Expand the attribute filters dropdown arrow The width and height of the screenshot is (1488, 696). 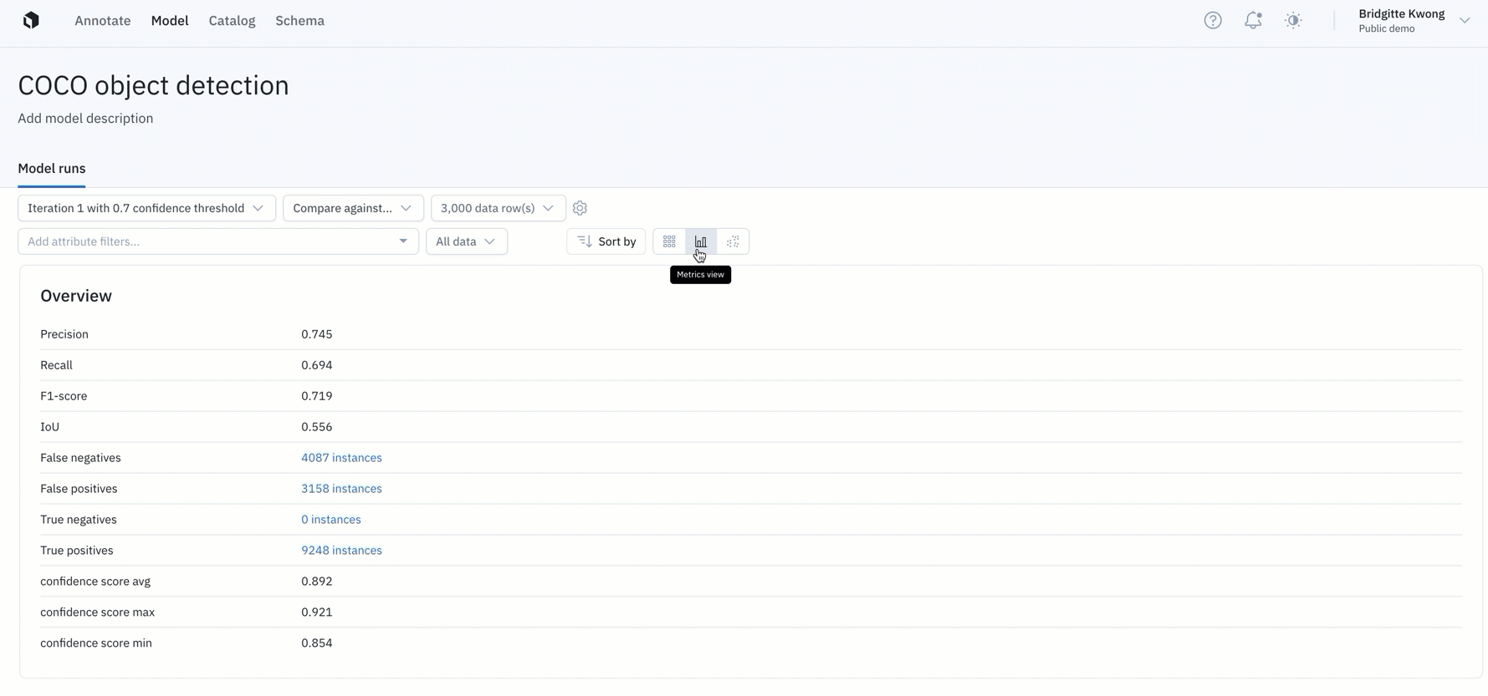click(403, 241)
